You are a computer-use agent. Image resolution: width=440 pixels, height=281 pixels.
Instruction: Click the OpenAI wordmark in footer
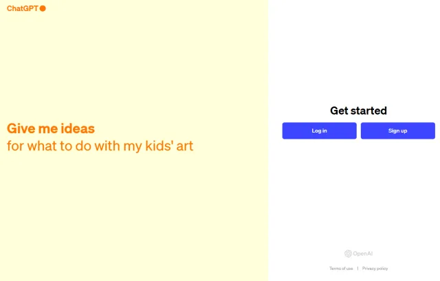362,254
